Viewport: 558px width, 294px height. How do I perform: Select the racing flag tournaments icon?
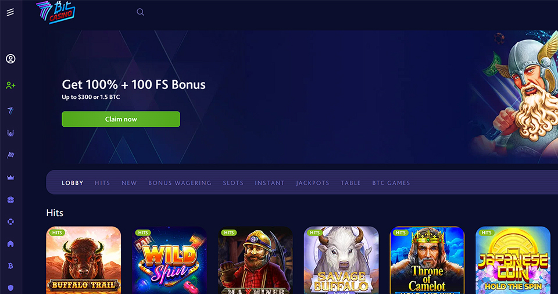pyautogui.click(x=10, y=155)
